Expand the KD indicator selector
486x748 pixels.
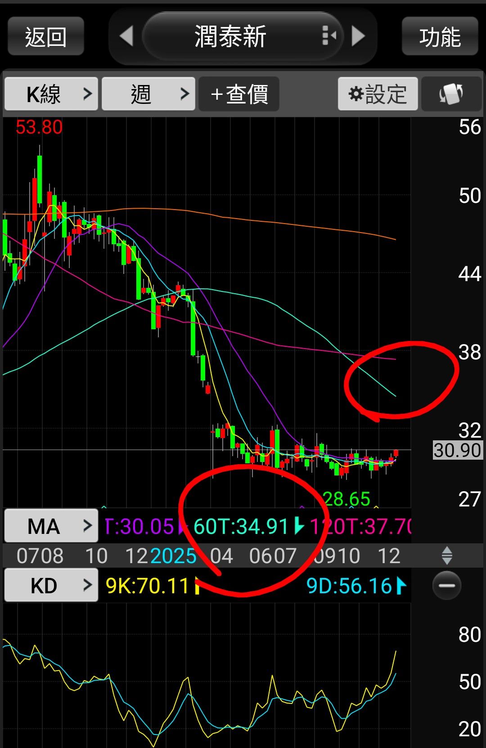51,585
